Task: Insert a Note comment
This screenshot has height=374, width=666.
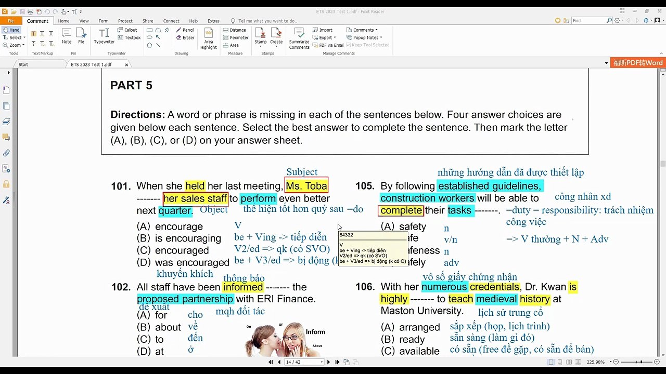Action: 67,36
